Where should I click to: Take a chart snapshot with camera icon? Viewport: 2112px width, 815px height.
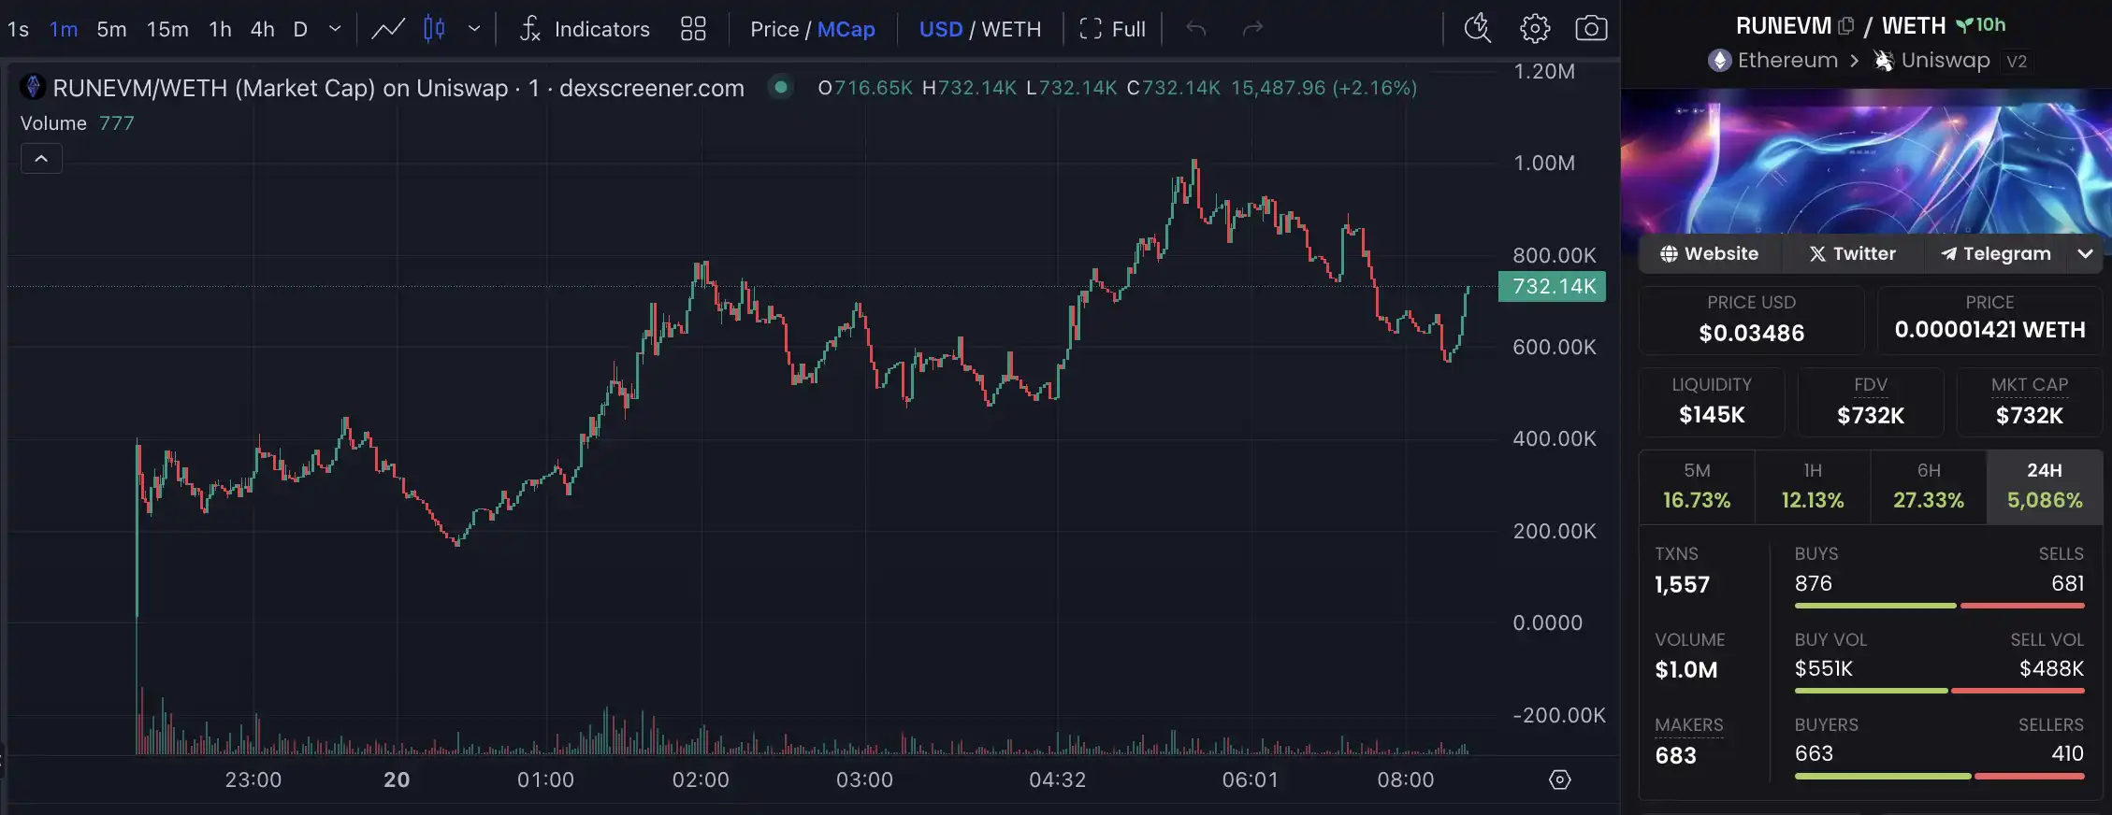click(1591, 29)
